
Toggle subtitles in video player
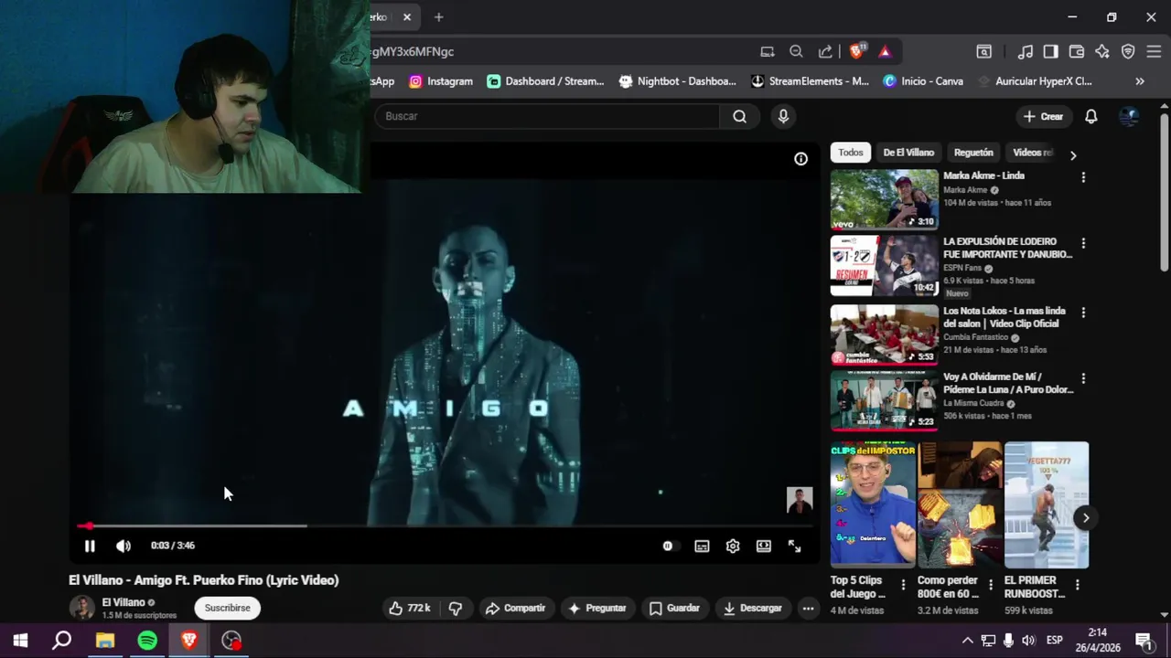click(x=702, y=546)
